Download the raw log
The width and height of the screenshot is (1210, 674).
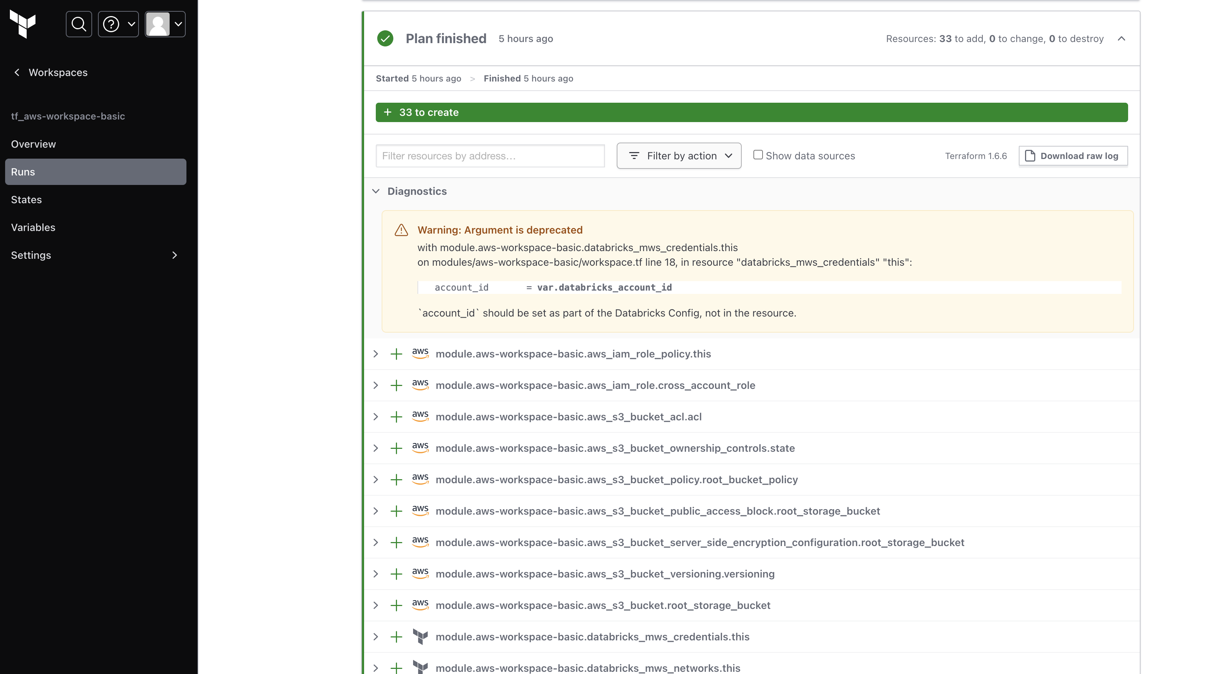pyautogui.click(x=1073, y=156)
